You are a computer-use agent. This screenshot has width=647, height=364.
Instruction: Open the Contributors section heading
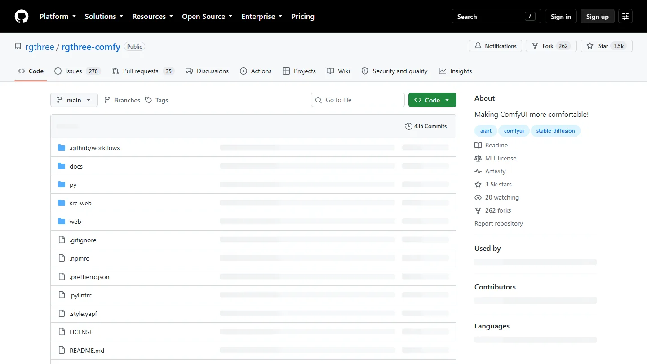[495, 287]
